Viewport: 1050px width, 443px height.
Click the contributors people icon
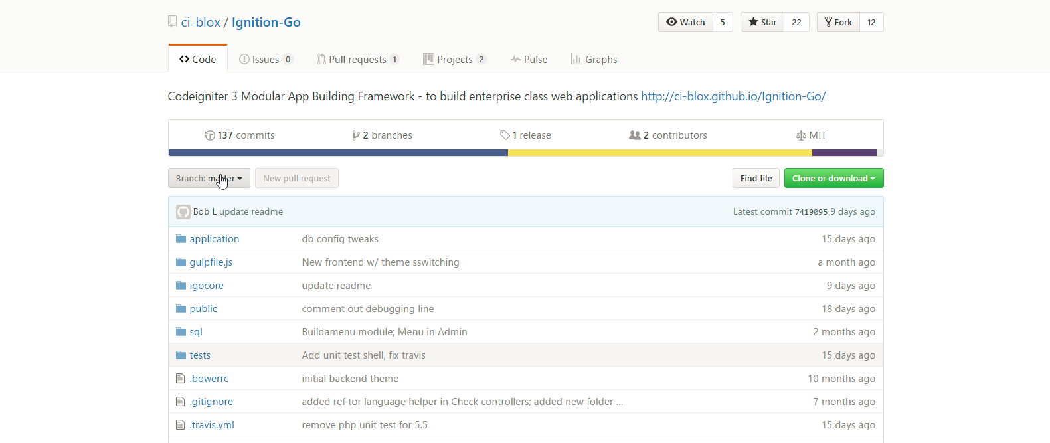point(635,135)
